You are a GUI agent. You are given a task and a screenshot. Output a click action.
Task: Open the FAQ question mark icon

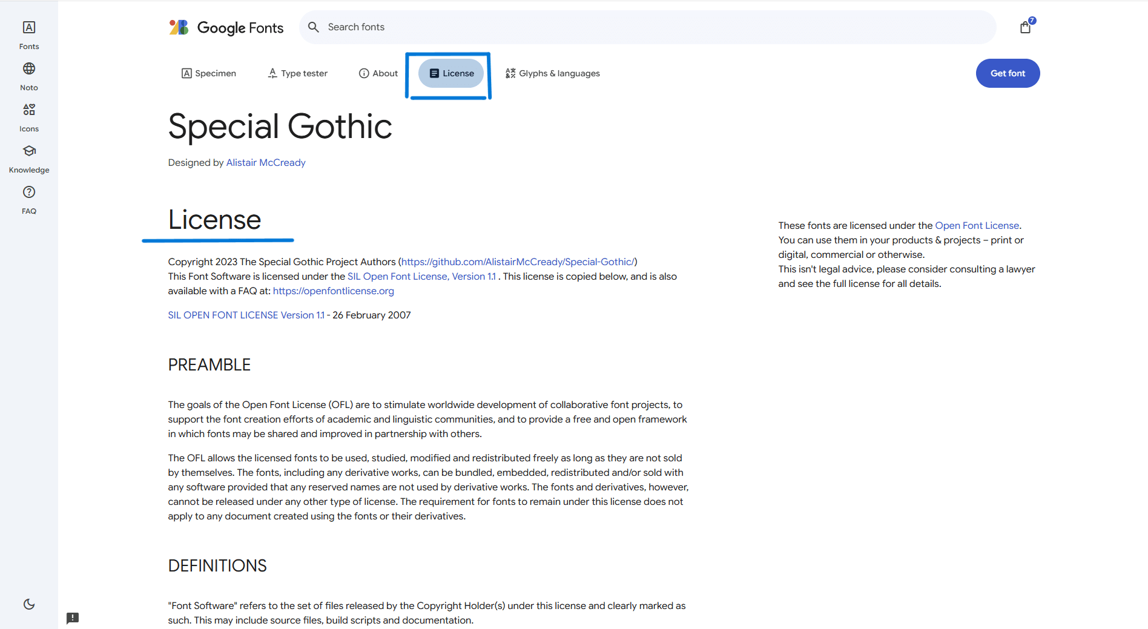click(x=29, y=192)
